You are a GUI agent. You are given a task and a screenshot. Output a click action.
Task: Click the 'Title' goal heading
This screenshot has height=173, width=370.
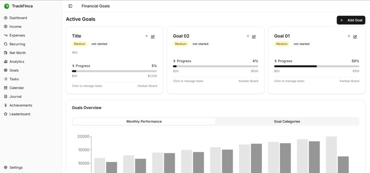77,36
